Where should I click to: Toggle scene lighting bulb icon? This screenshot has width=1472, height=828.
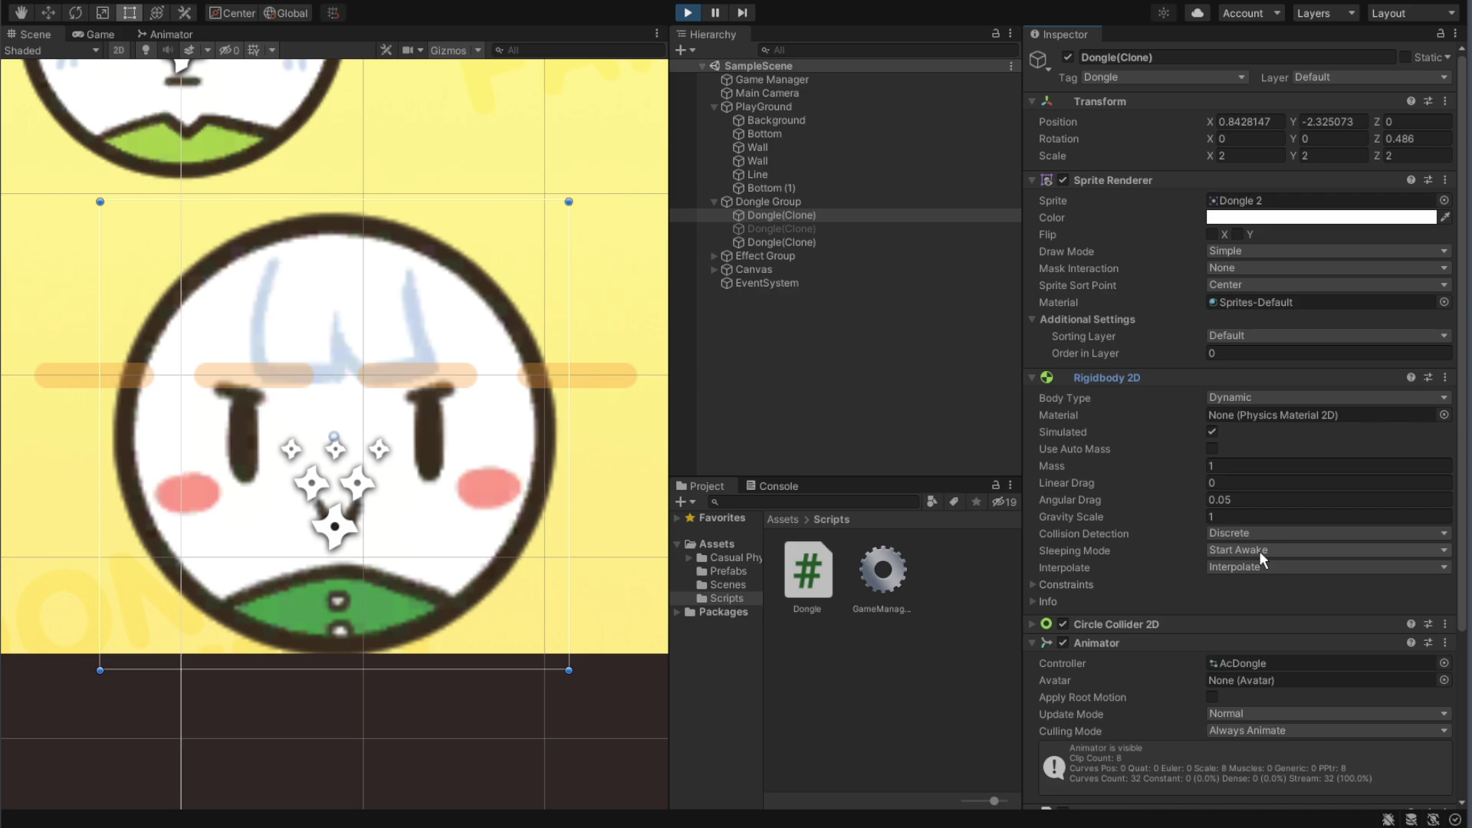pos(146,50)
